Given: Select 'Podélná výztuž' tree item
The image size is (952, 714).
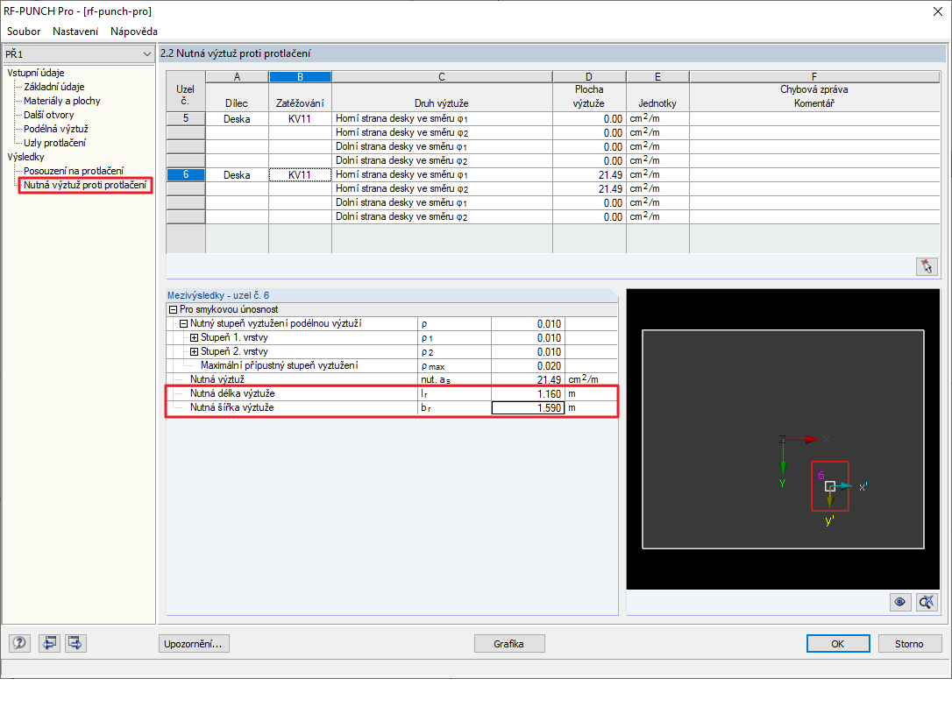Looking at the screenshot, I should [56, 129].
